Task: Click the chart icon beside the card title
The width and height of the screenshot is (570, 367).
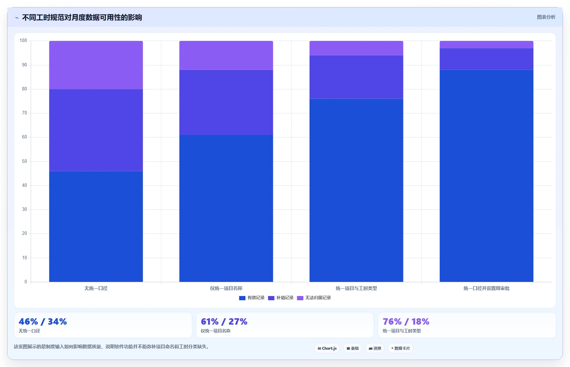Action: (17, 18)
